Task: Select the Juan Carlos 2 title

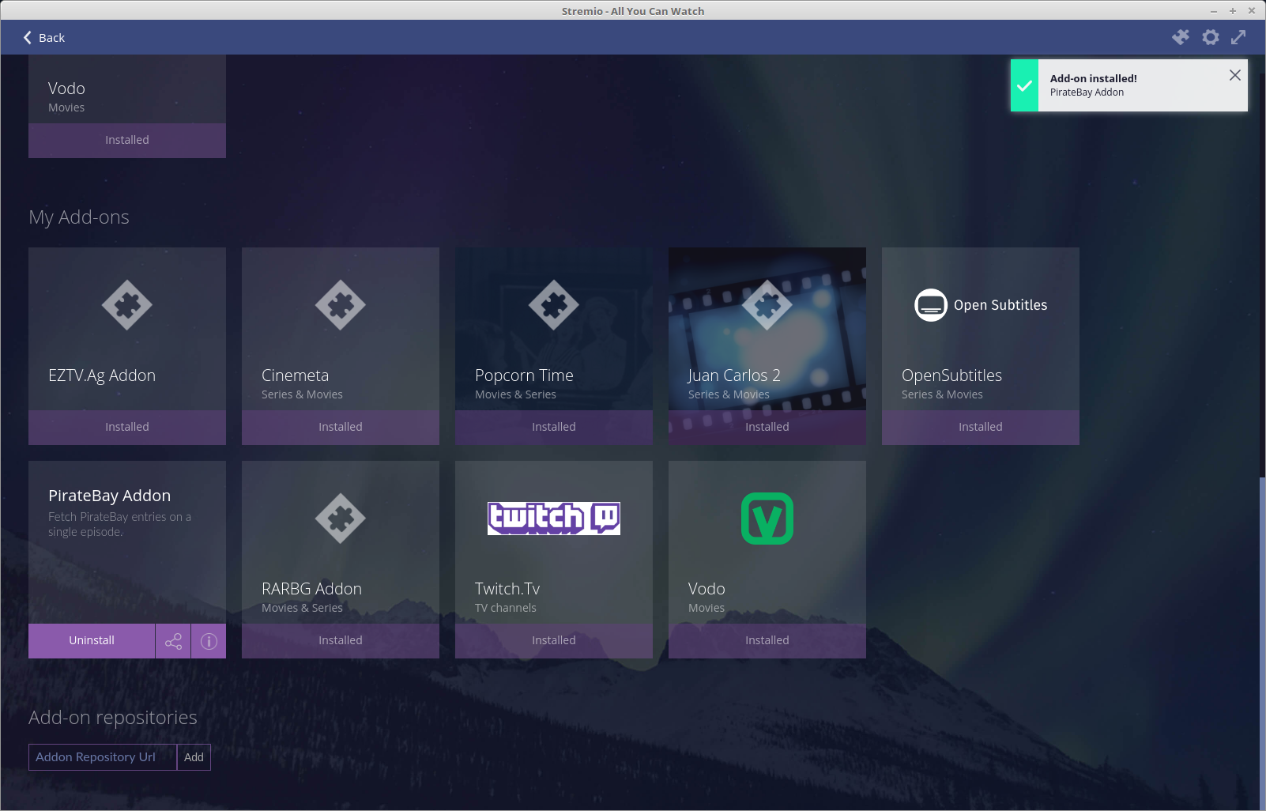Action: click(734, 375)
